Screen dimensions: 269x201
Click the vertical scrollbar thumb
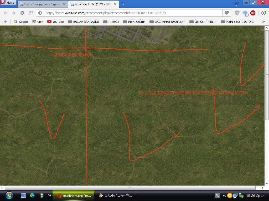267,75
